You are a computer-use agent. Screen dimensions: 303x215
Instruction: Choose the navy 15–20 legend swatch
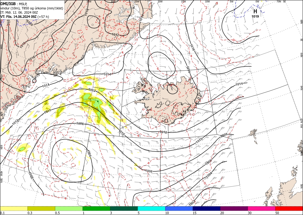(x=207, y=208)
